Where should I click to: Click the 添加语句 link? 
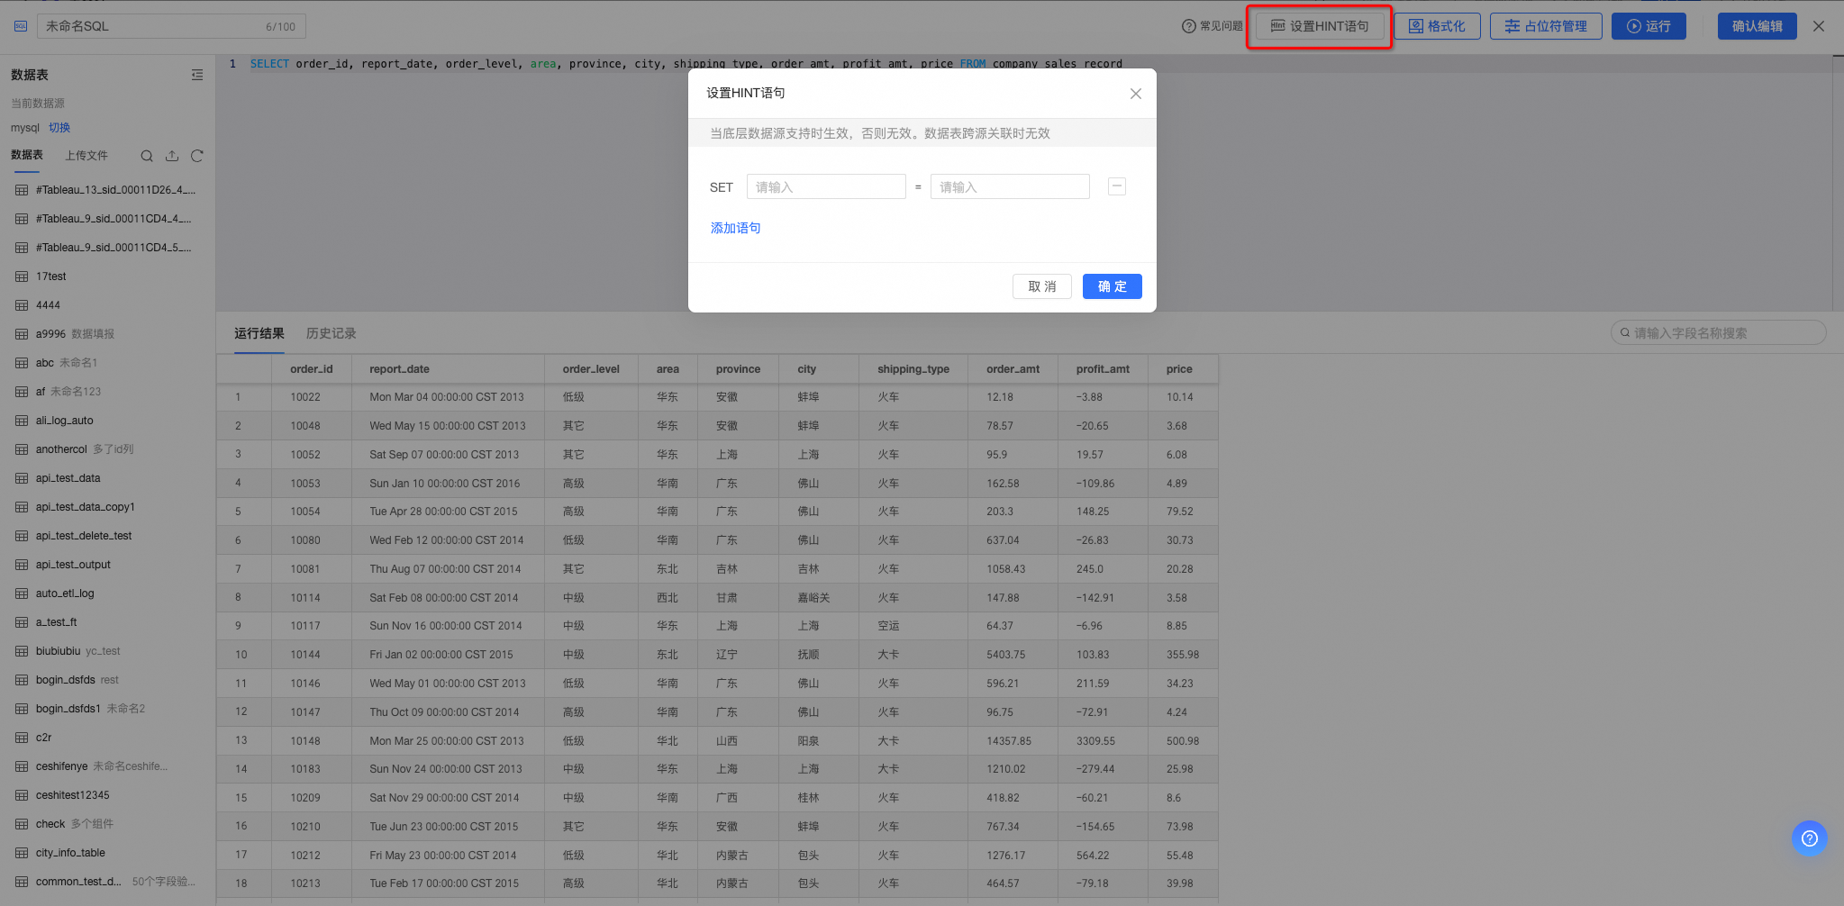736,228
